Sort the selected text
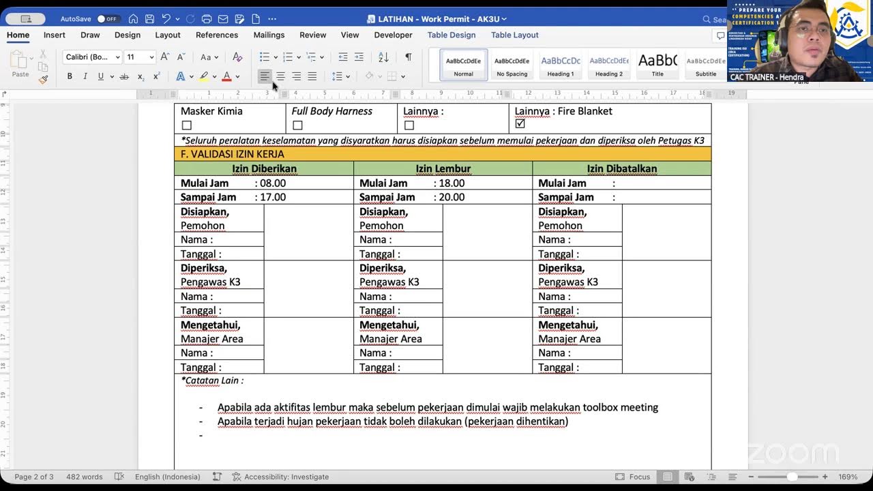 (x=383, y=57)
